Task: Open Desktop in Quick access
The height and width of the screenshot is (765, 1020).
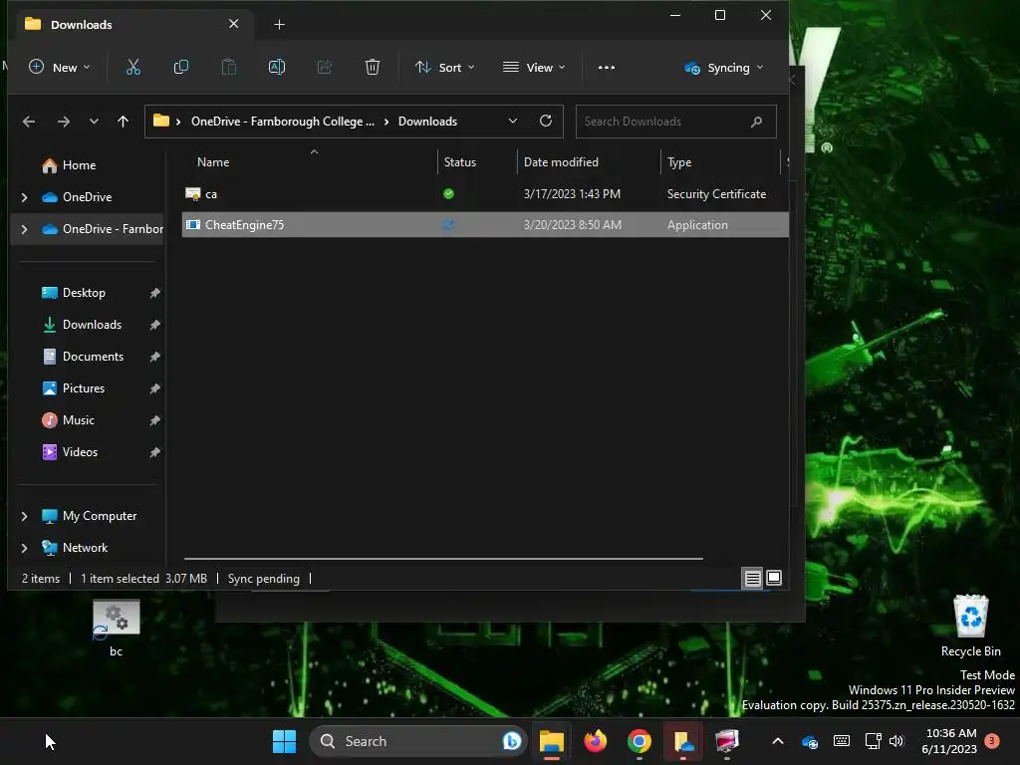Action: click(x=73, y=293)
